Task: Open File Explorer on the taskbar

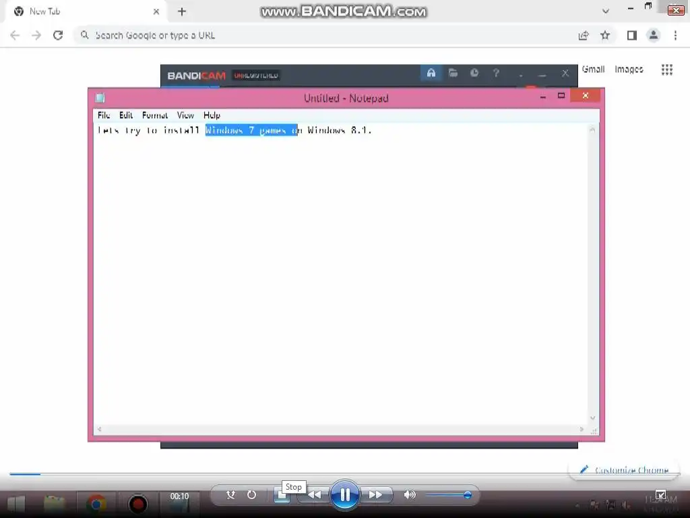Action: [x=55, y=504]
